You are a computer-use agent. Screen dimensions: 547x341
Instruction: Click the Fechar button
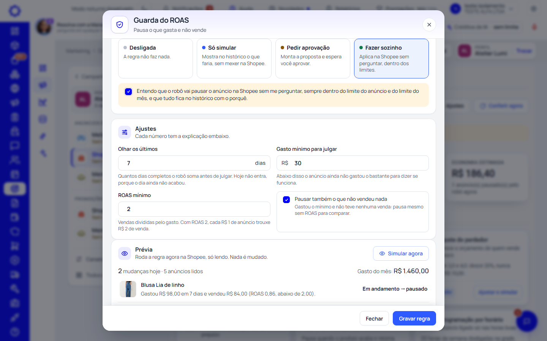point(374,319)
